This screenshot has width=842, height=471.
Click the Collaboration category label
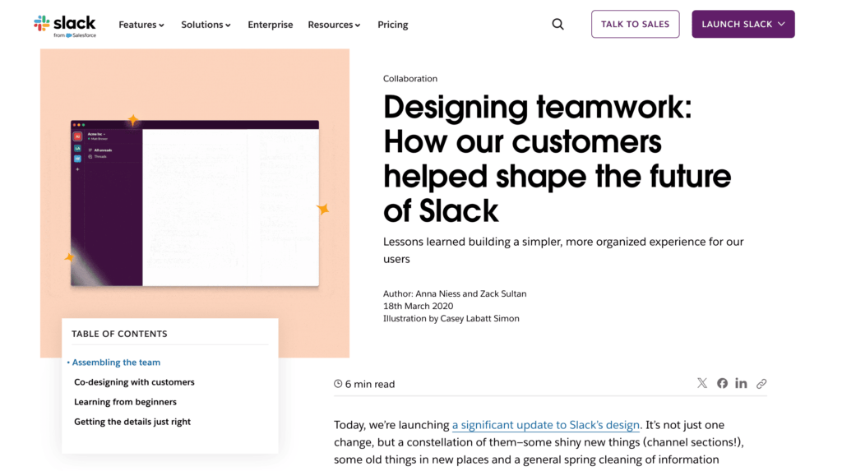(409, 79)
